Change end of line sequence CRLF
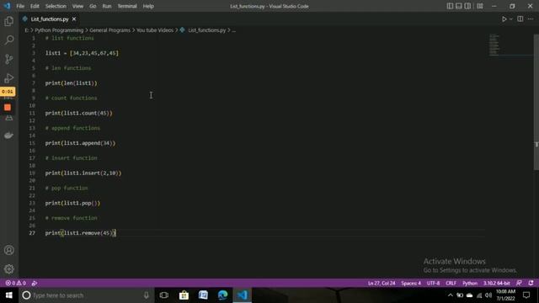Screen dimensions: 539x303 (x=451, y=283)
